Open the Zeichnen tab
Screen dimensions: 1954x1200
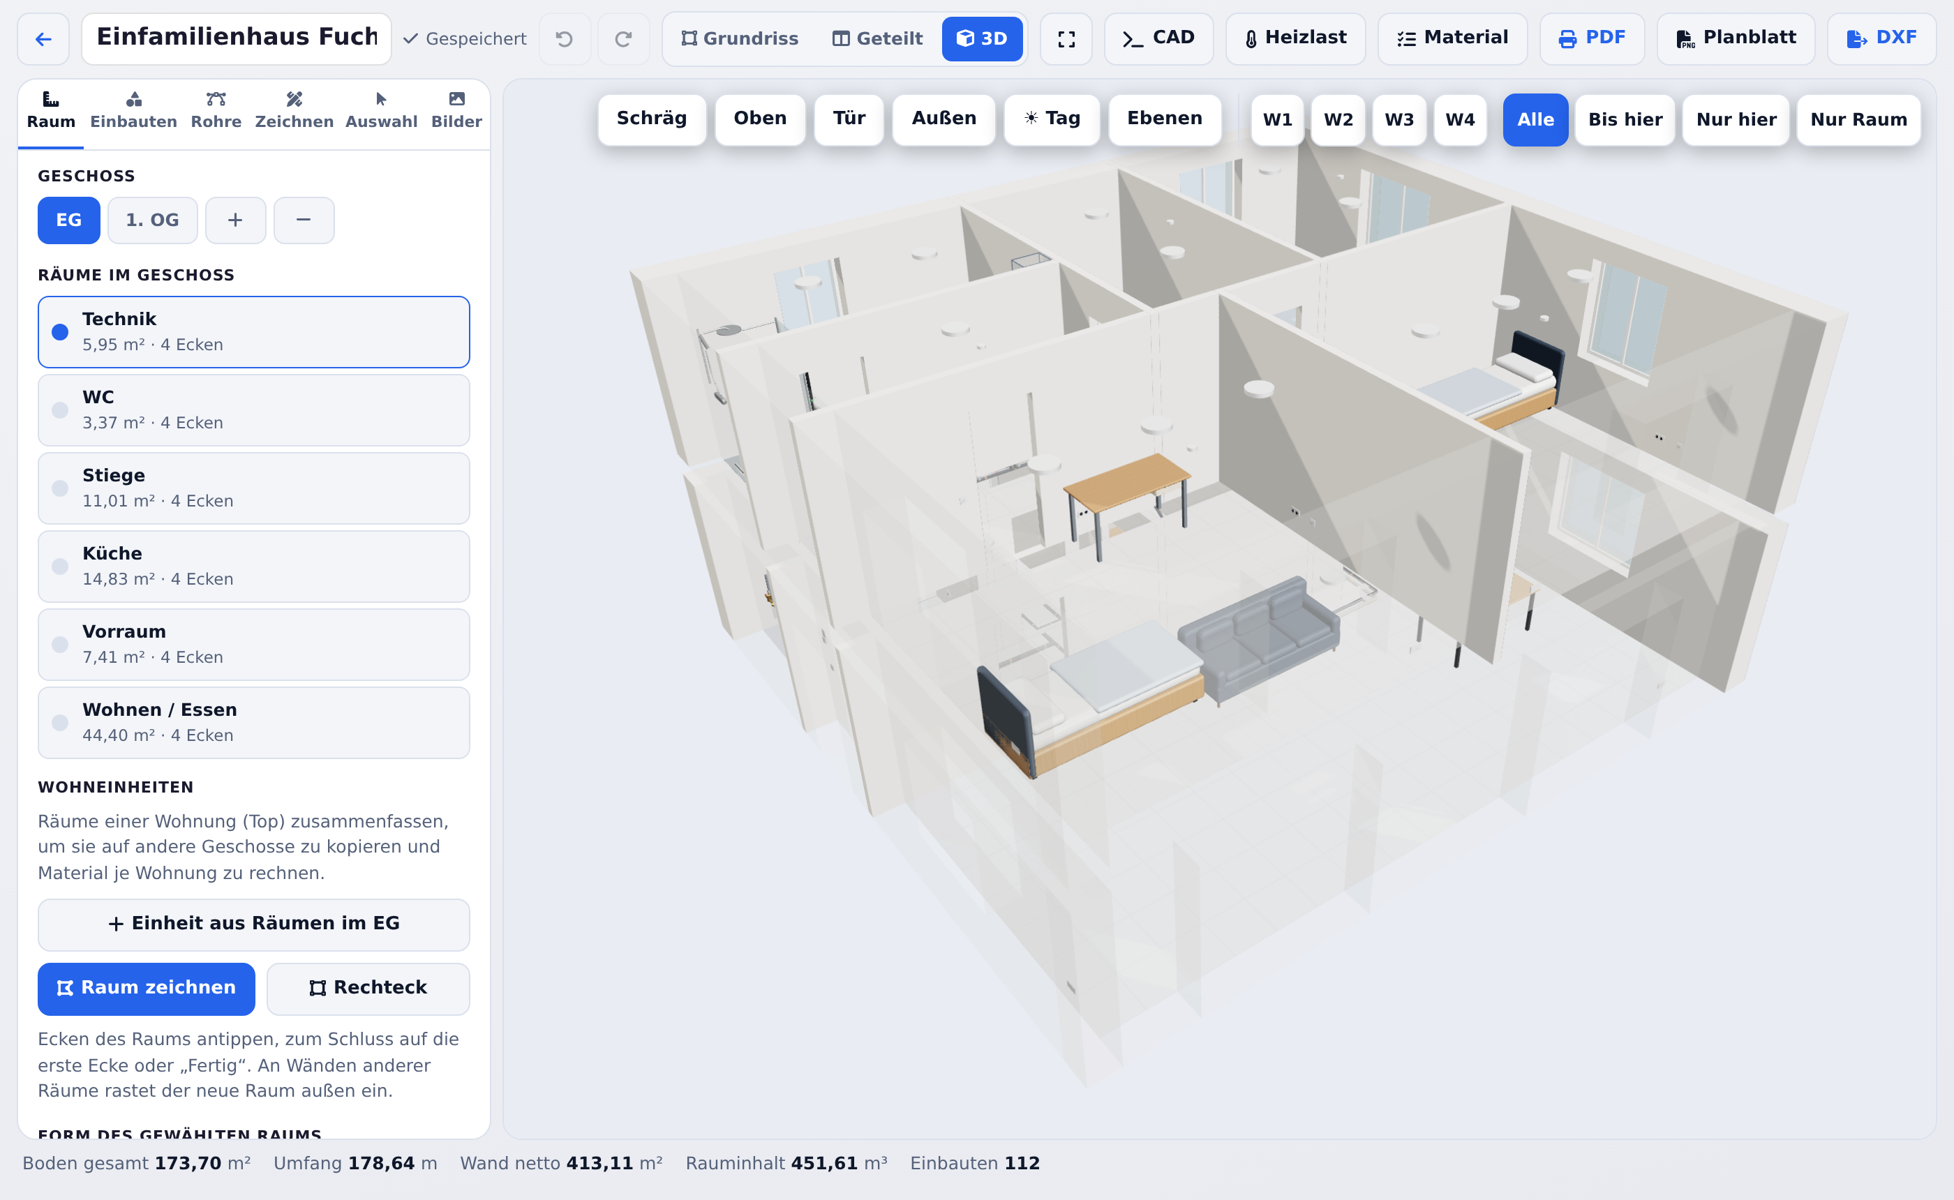294,110
